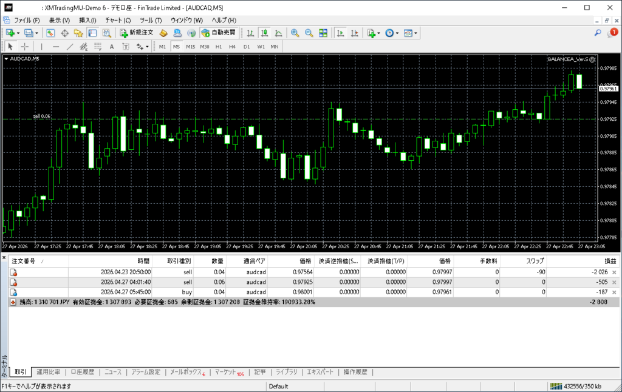The image size is (622, 392).
Task: Open the periodicity clock dropdown
Action: tap(392, 33)
